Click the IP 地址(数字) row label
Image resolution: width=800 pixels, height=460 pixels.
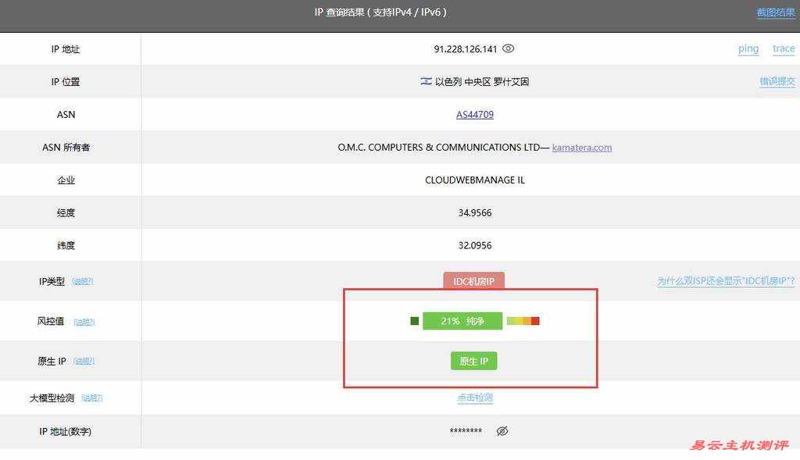click(66, 431)
